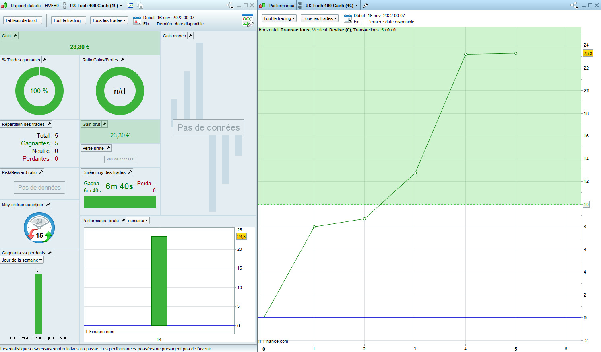
Task: Click the Risk/Reward ratio label button
Action: 19,172
